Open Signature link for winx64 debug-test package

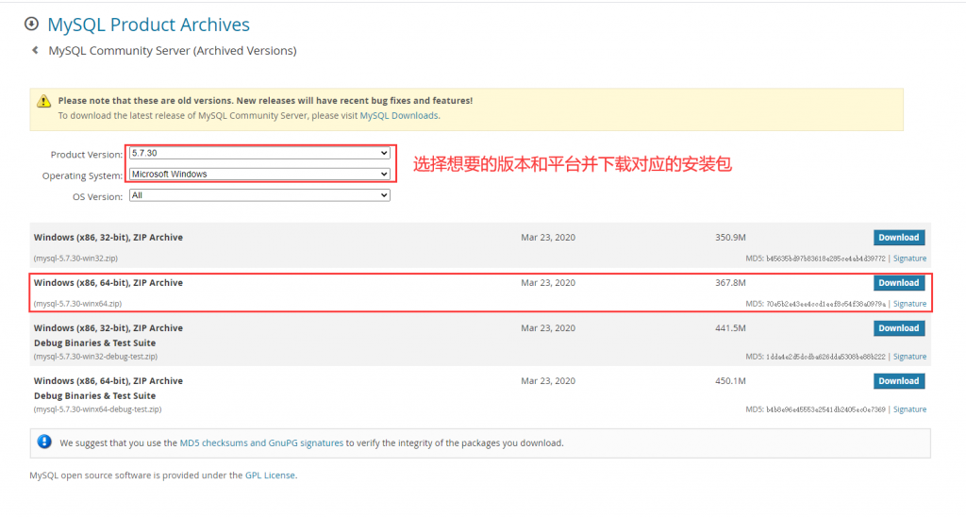(x=909, y=409)
